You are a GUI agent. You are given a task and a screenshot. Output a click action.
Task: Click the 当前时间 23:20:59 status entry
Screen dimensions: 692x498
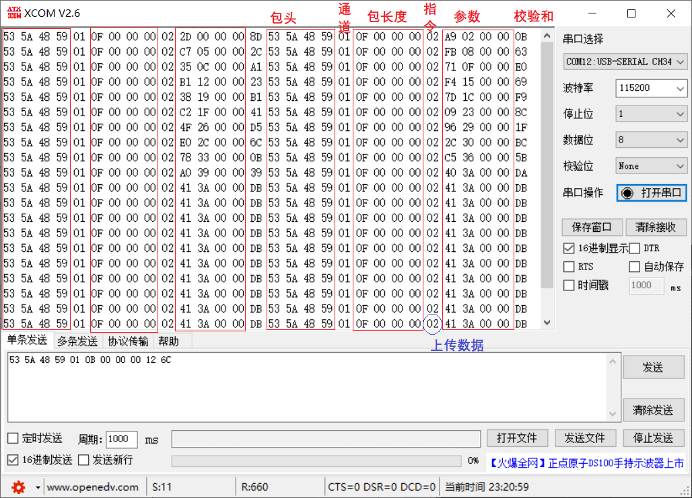[x=486, y=487]
